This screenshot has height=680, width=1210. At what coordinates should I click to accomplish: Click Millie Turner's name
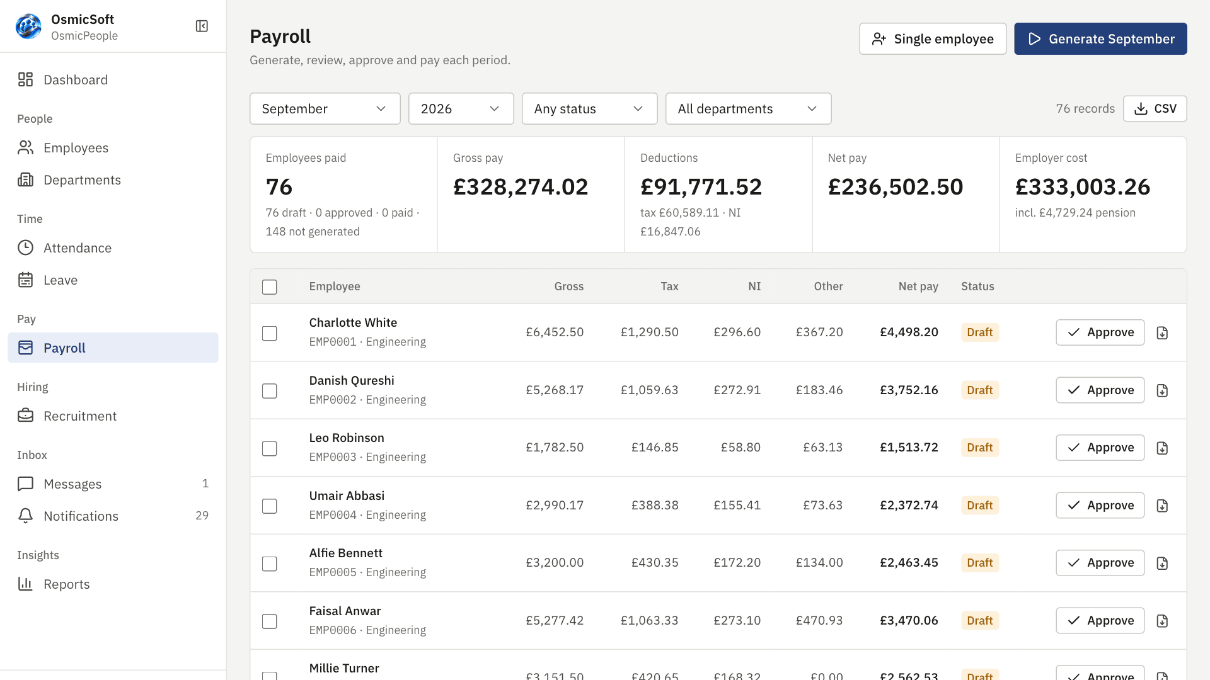click(x=344, y=668)
